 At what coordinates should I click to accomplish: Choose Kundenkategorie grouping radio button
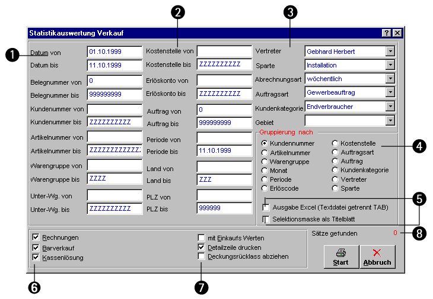tap(335, 170)
